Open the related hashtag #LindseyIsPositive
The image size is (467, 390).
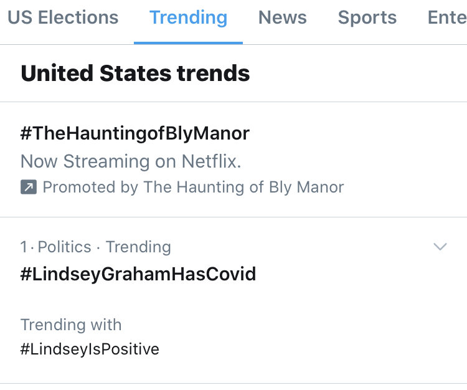pyautogui.click(x=90, y=349)
